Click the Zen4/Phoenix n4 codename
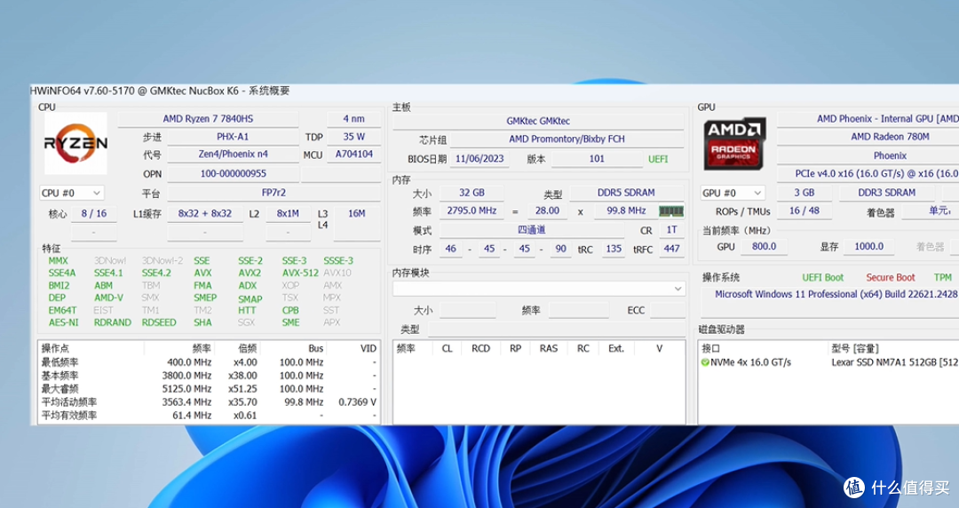This screenshot has width=959, height=508. 233,155
